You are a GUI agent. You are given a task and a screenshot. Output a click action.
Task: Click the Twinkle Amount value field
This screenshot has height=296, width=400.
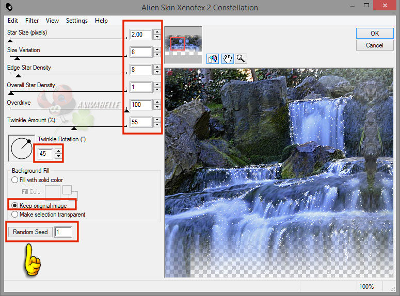[141, 122]
